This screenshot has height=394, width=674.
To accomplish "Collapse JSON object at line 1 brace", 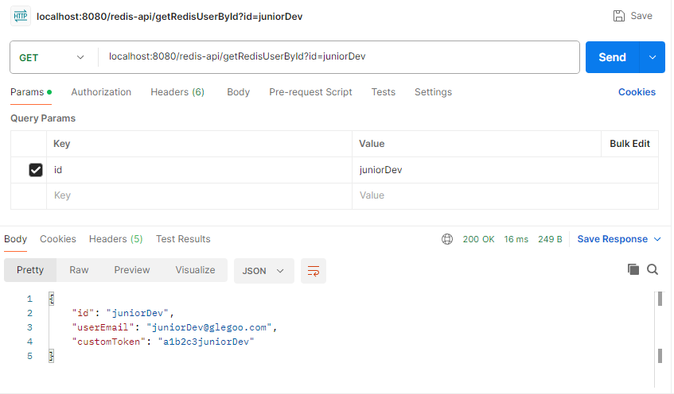I will click(51, 299).
